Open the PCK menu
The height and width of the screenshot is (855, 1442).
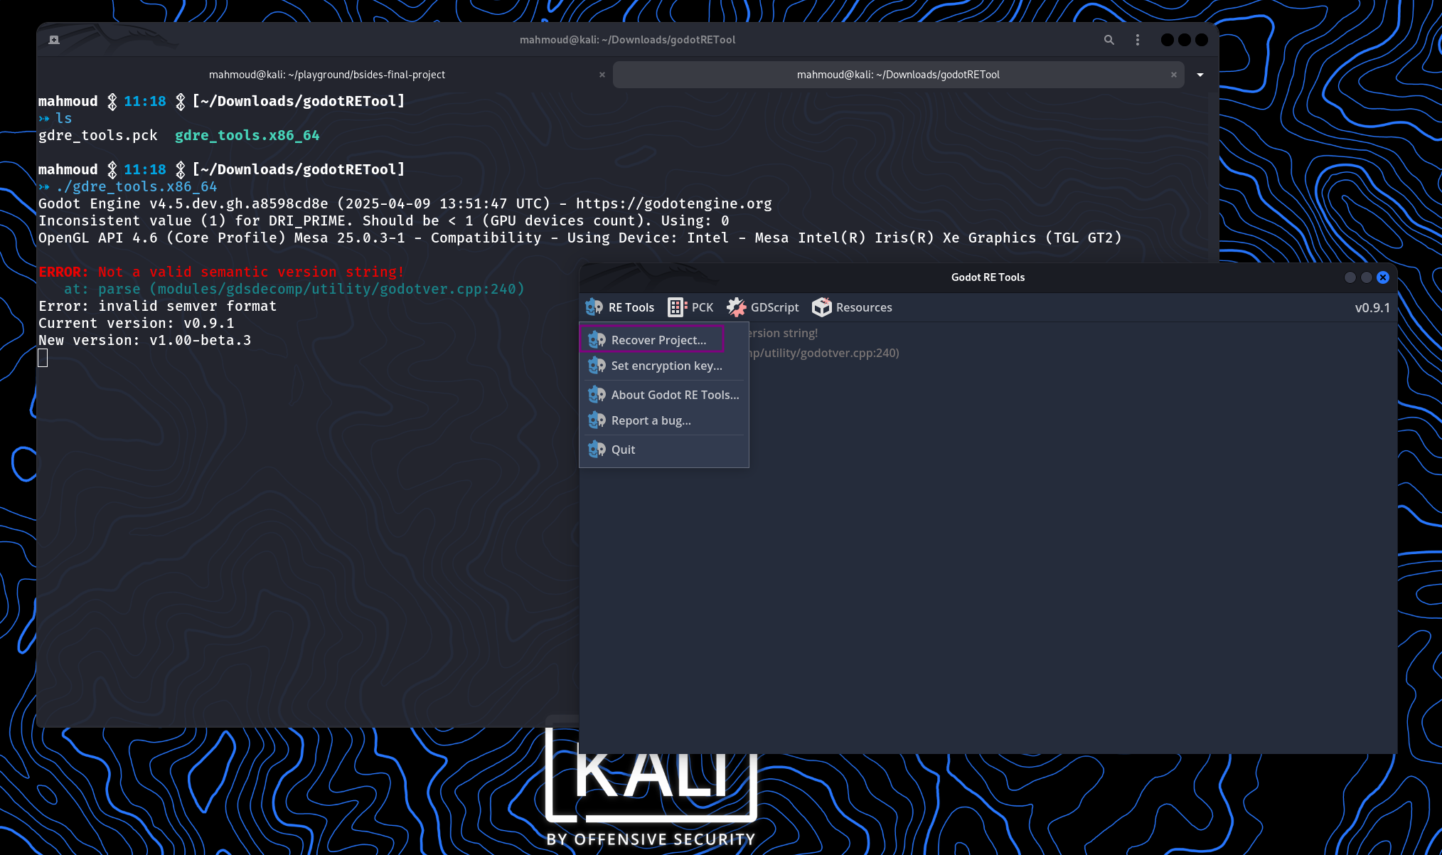(x=690, y=307)
